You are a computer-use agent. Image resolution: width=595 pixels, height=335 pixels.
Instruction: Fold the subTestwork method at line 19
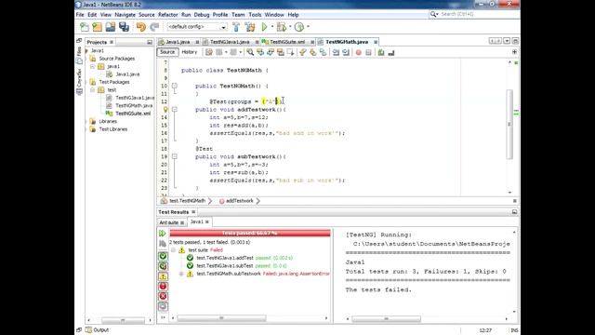point(174,156)
